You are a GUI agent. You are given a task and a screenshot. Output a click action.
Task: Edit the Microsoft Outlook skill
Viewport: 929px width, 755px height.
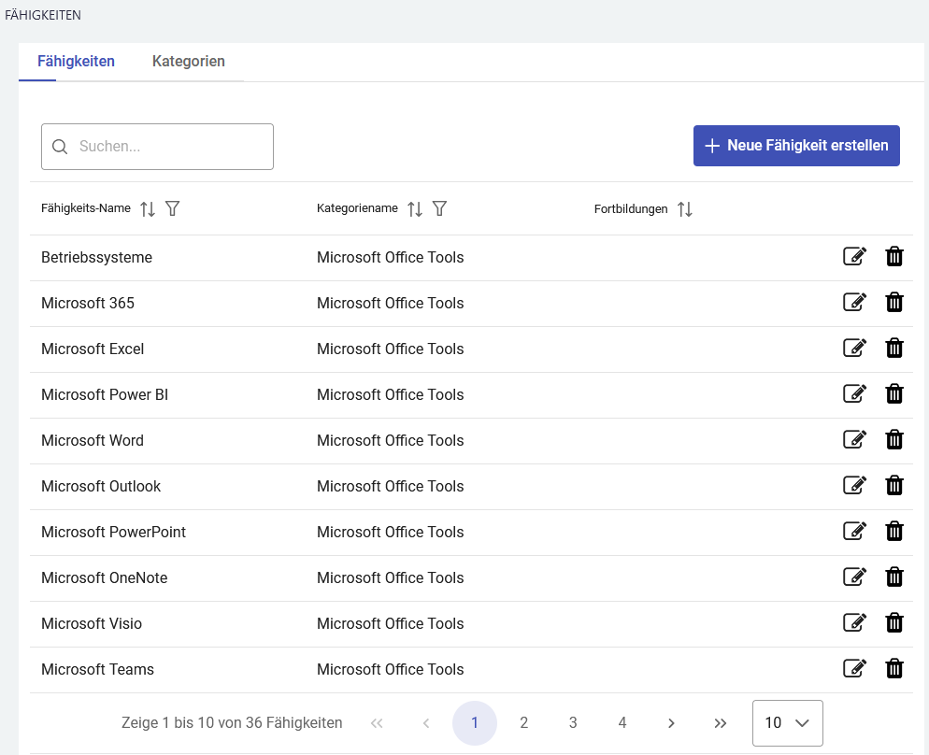pos(854,486)
